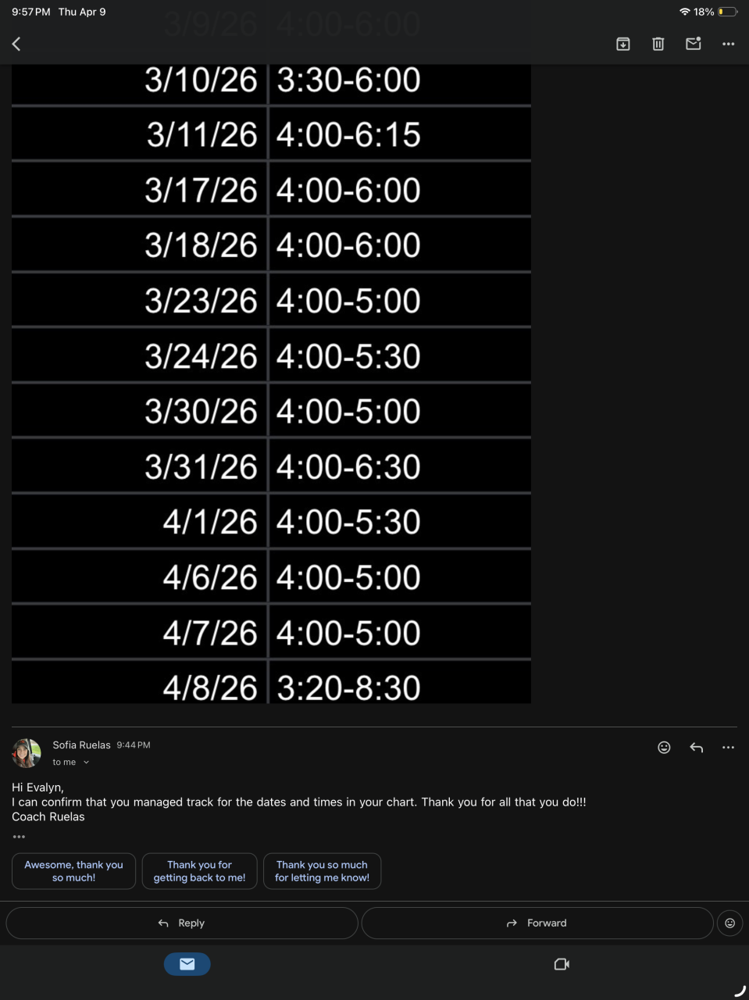Switch to the Mail tab
Viewport: 749px width, 1000px height.
(187, 964)
